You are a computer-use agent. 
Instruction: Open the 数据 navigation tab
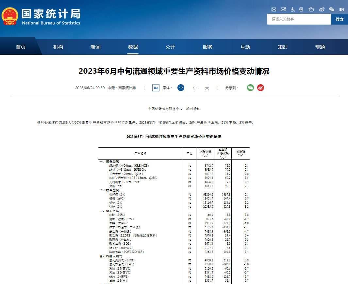point(133,47)
